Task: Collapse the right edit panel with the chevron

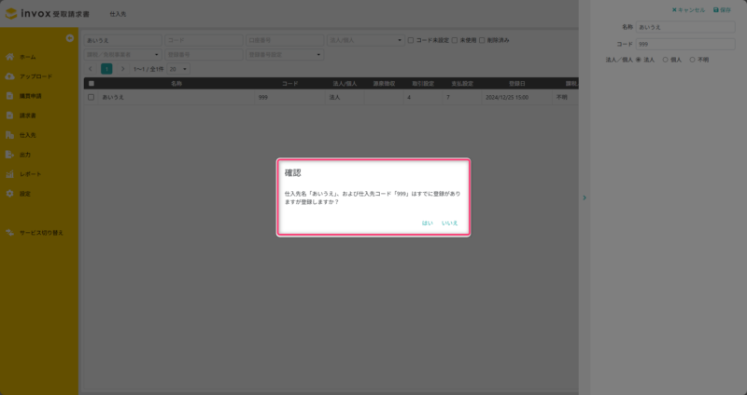Action: click(x=585, y=197)
